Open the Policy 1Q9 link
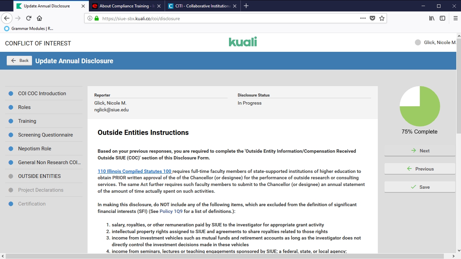The width and height of the screenshot is (461, 259). [171, 212]
